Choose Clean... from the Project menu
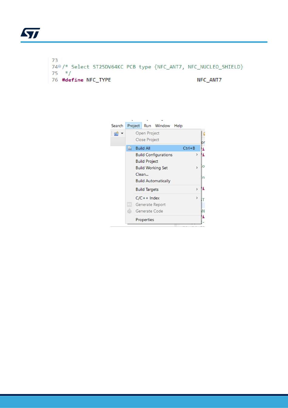Image resolution: width=288 pixels, height=408 pixels. click(142, 175)
